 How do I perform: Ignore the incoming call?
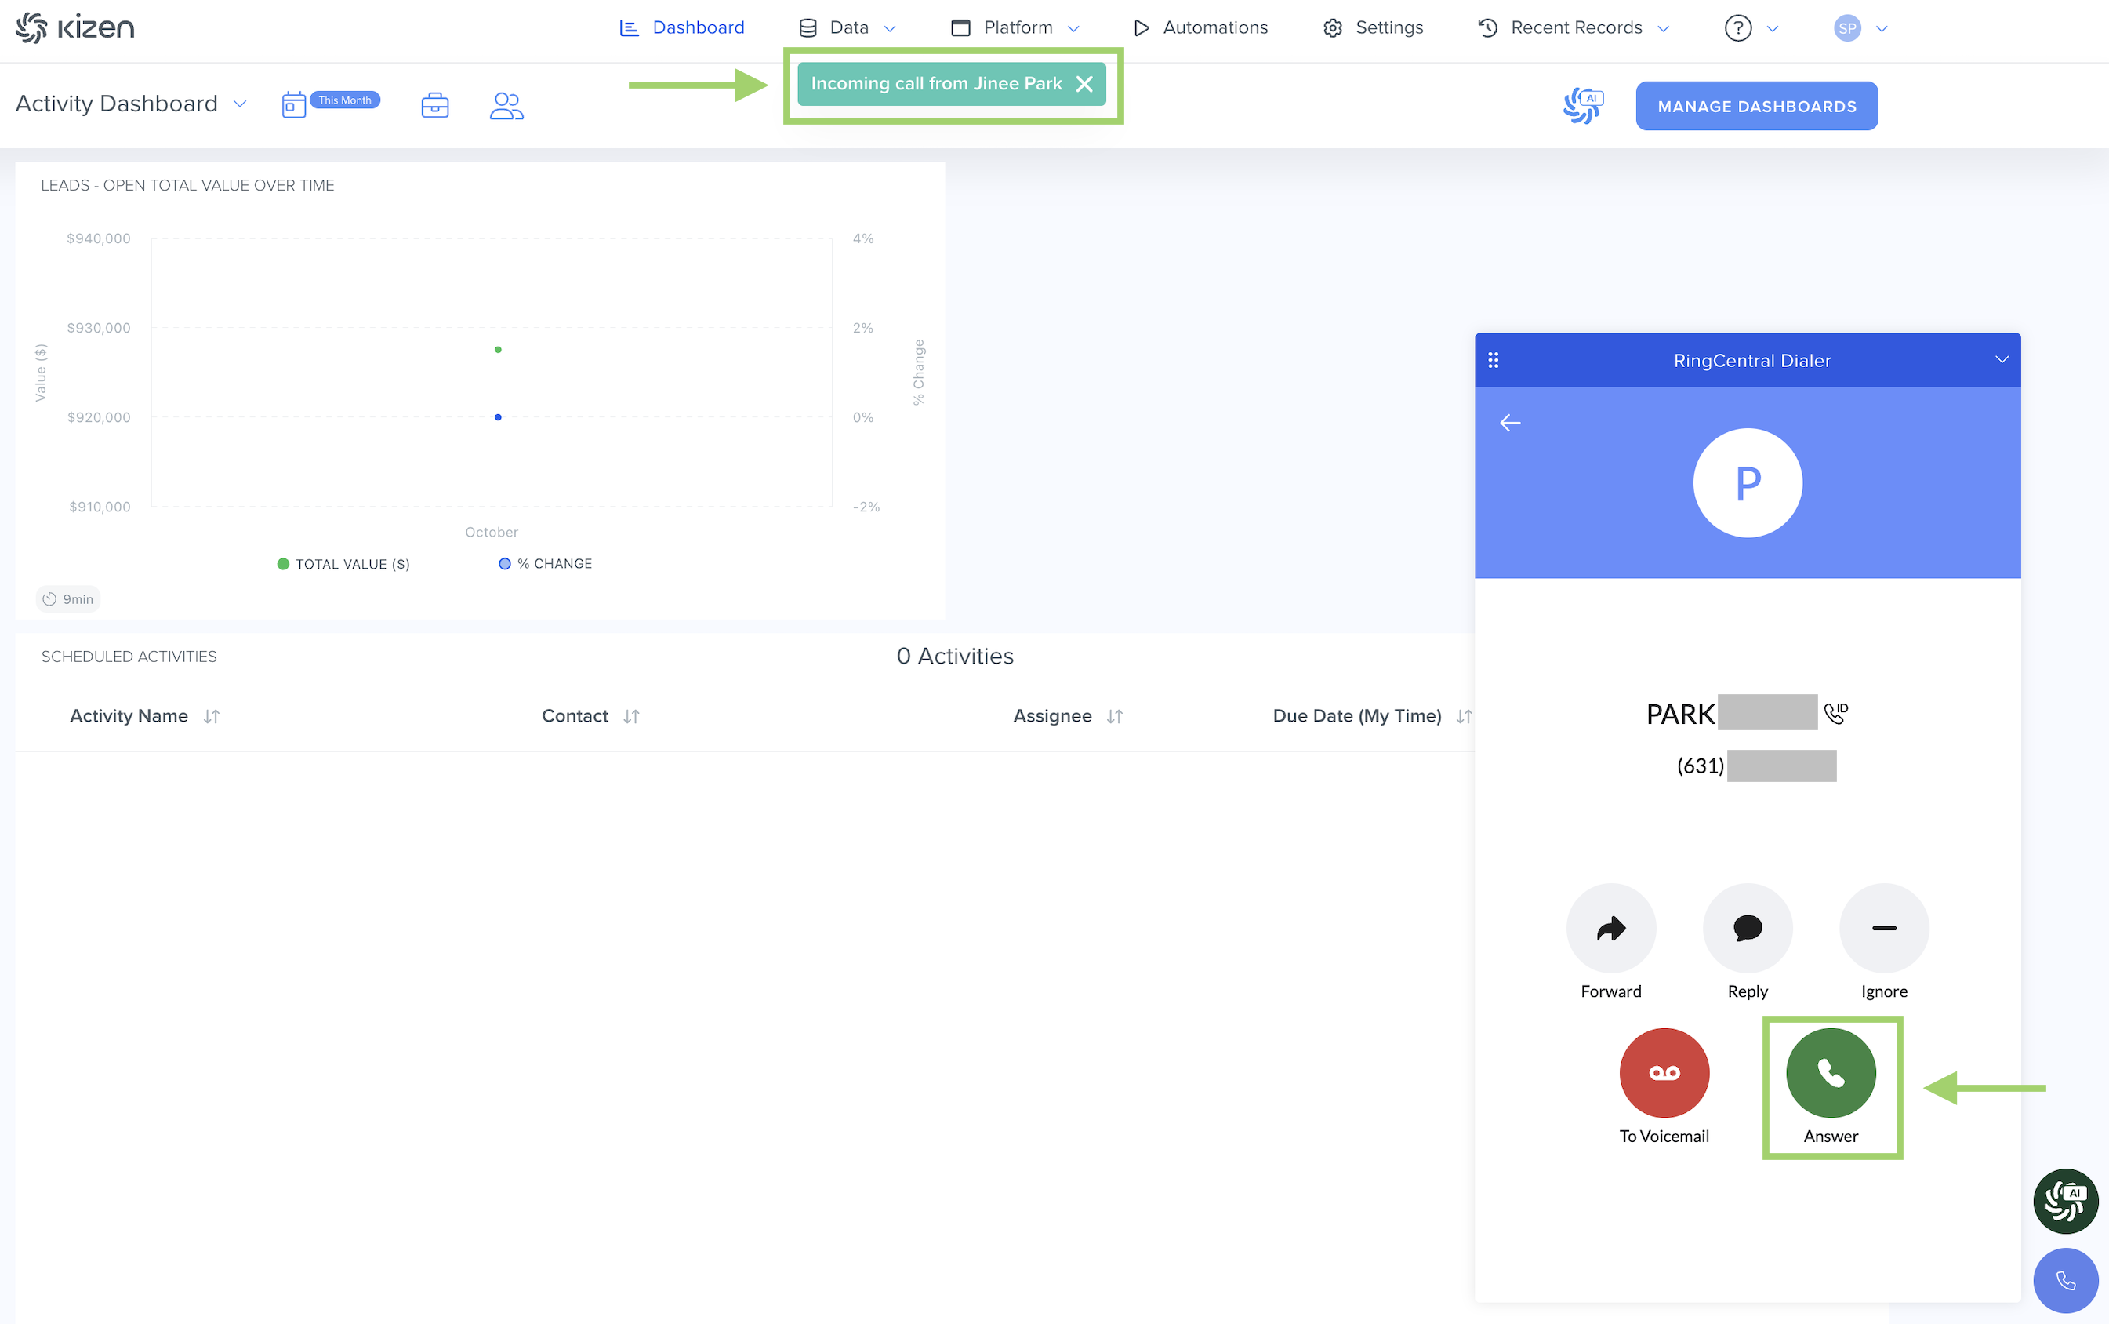1883,928
